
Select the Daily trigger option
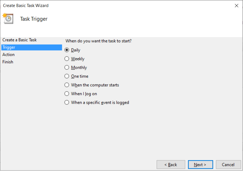click(x=67, y=50)
